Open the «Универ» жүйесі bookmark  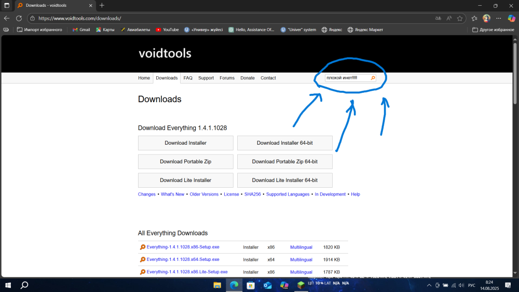click(203, 30)
